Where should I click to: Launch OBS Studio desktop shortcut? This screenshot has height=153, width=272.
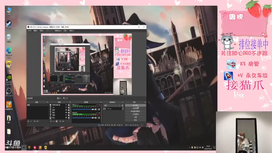(x=9, y=92)
